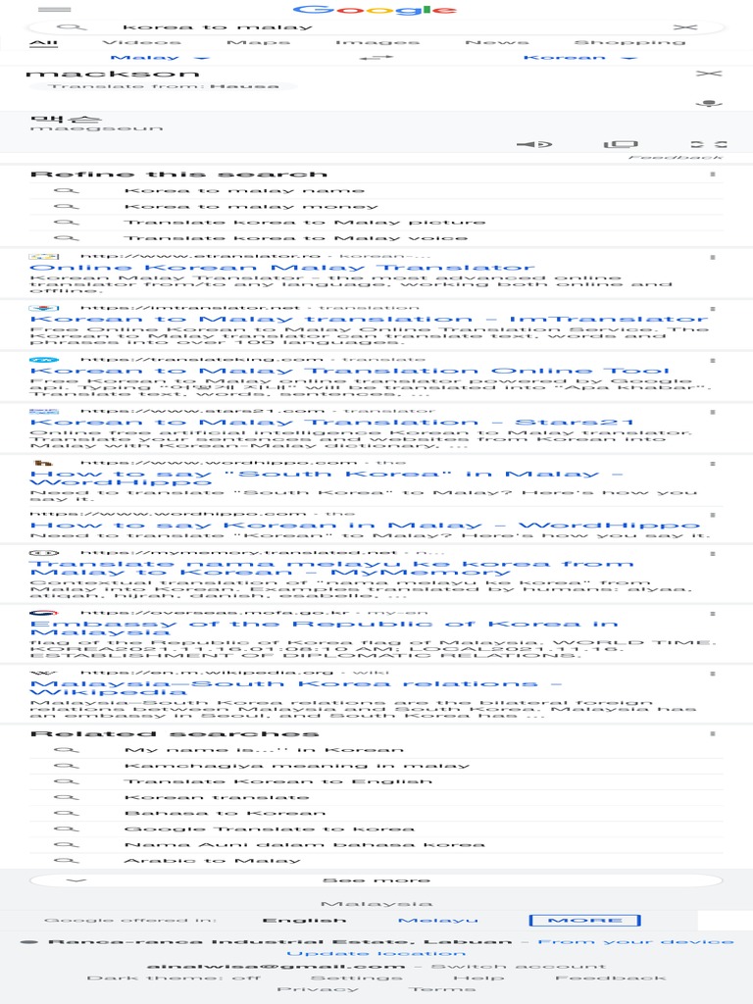This screenshot has width=753, height=1004.
Task: Click the Feedback link under translator
Action: coord(676,157)
